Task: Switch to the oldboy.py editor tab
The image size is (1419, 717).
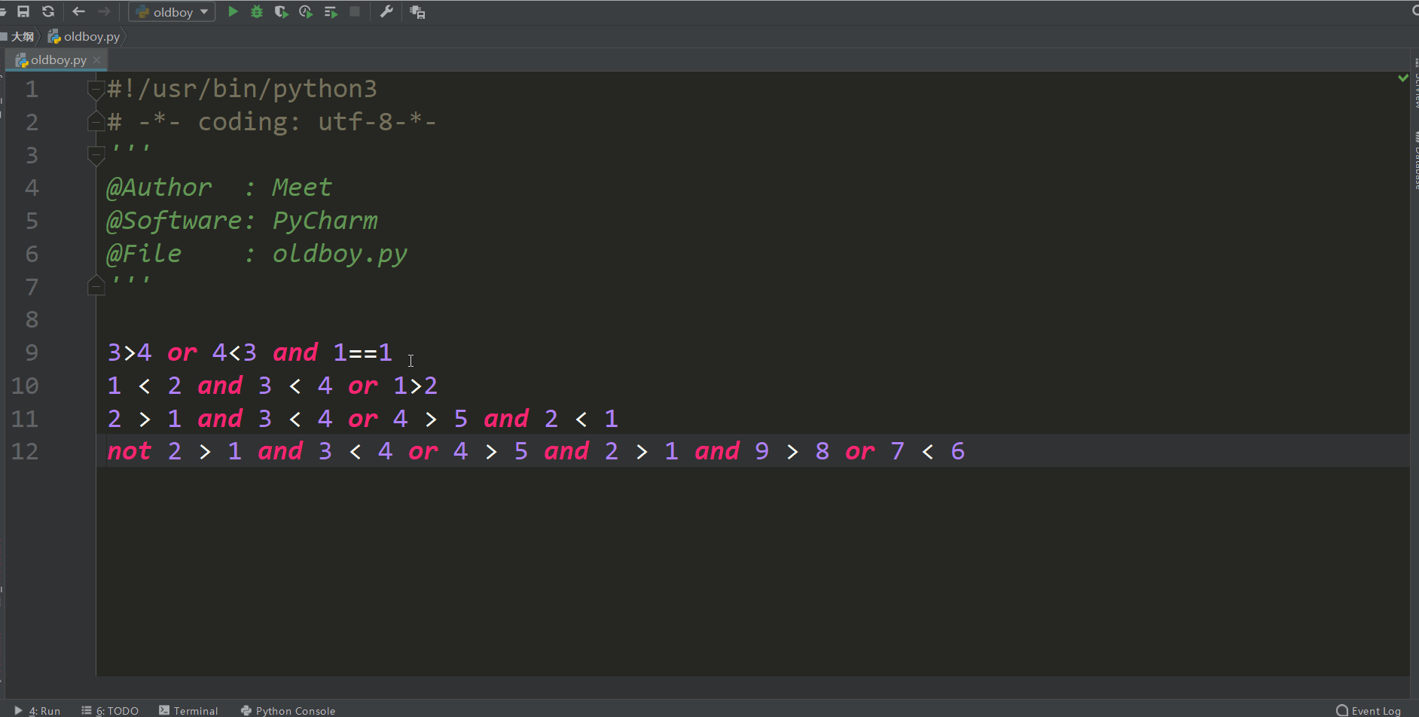Action: coord(56,59)
